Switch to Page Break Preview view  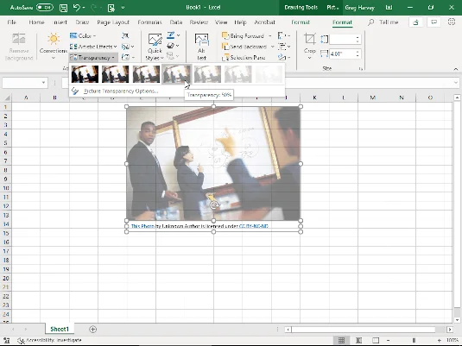(x=376, y=341)
